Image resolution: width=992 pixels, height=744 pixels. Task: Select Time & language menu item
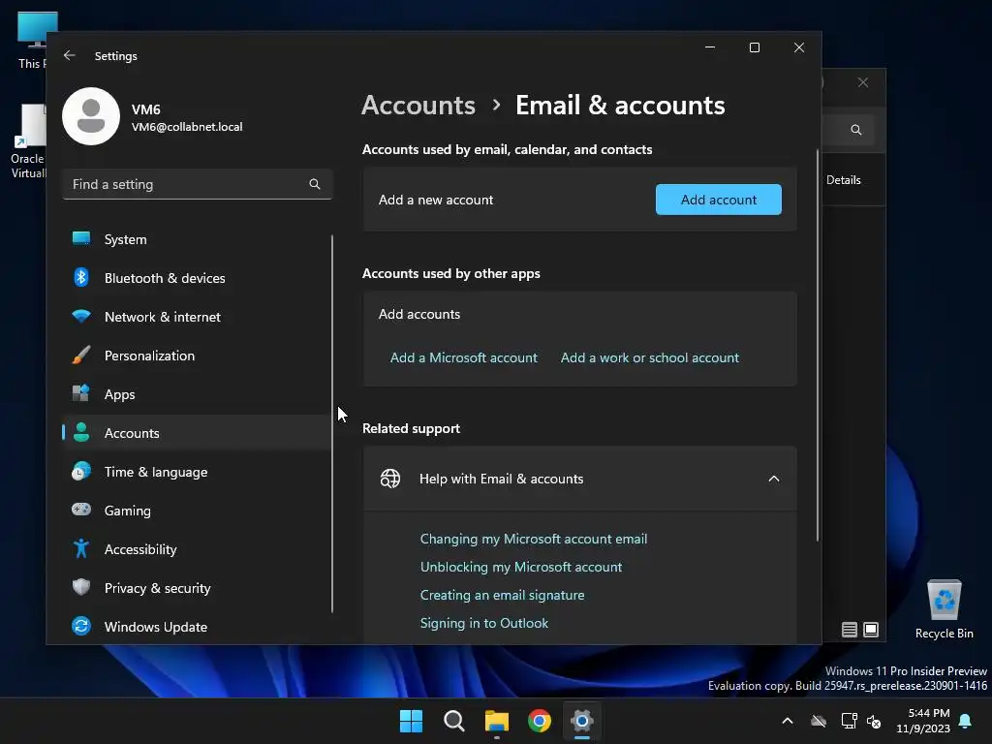tap(198, 472)
